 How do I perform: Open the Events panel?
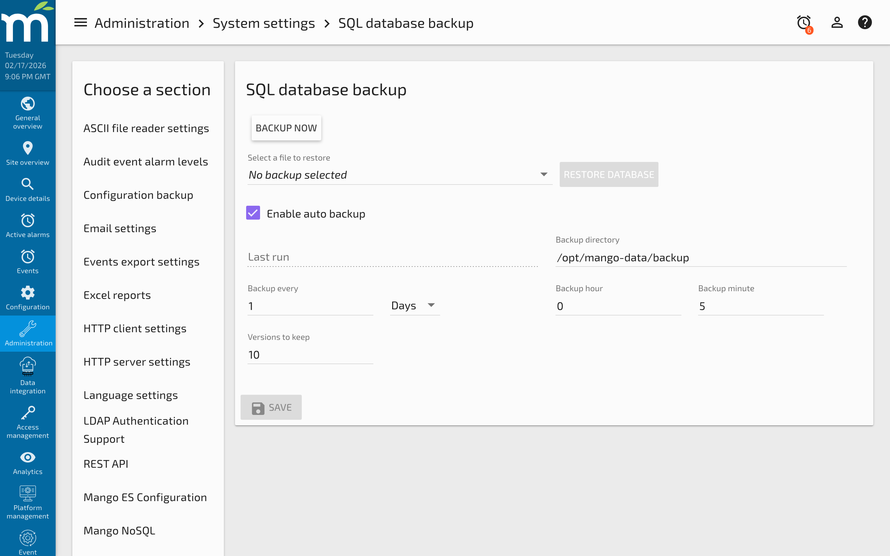27,261
